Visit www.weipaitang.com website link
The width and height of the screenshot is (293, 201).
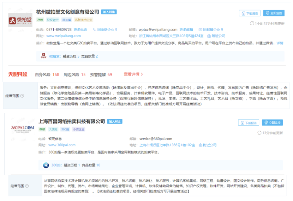coord(64,36)
